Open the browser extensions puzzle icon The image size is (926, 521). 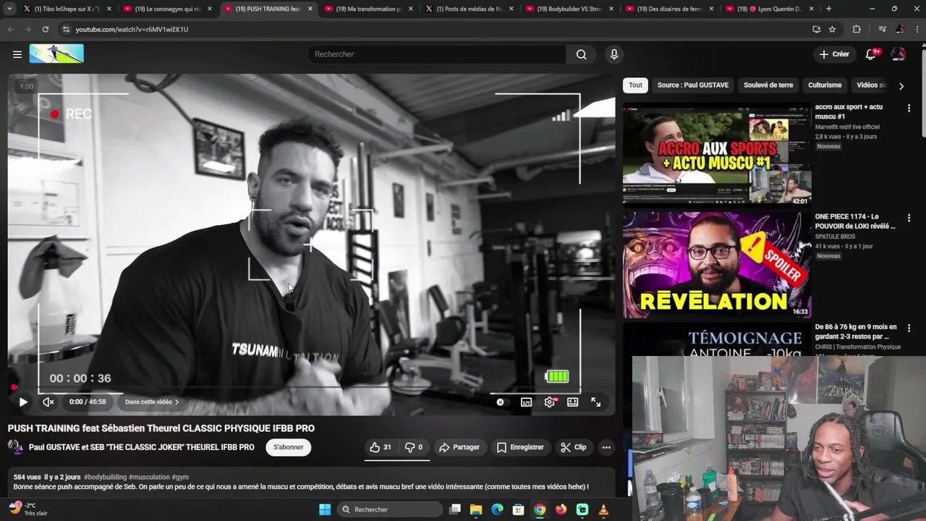[x=857, y=29]
